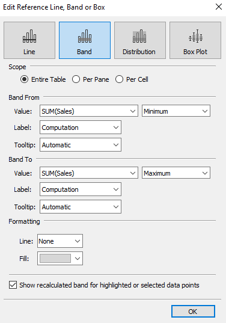Choose the Per Pane scope

tap(76, 79)
